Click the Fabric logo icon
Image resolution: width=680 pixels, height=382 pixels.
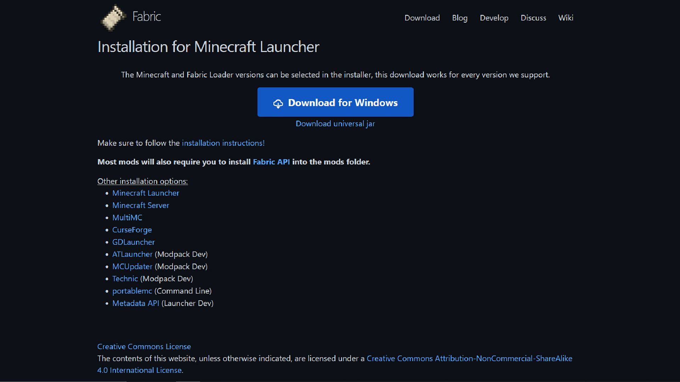tap(113, 17)
